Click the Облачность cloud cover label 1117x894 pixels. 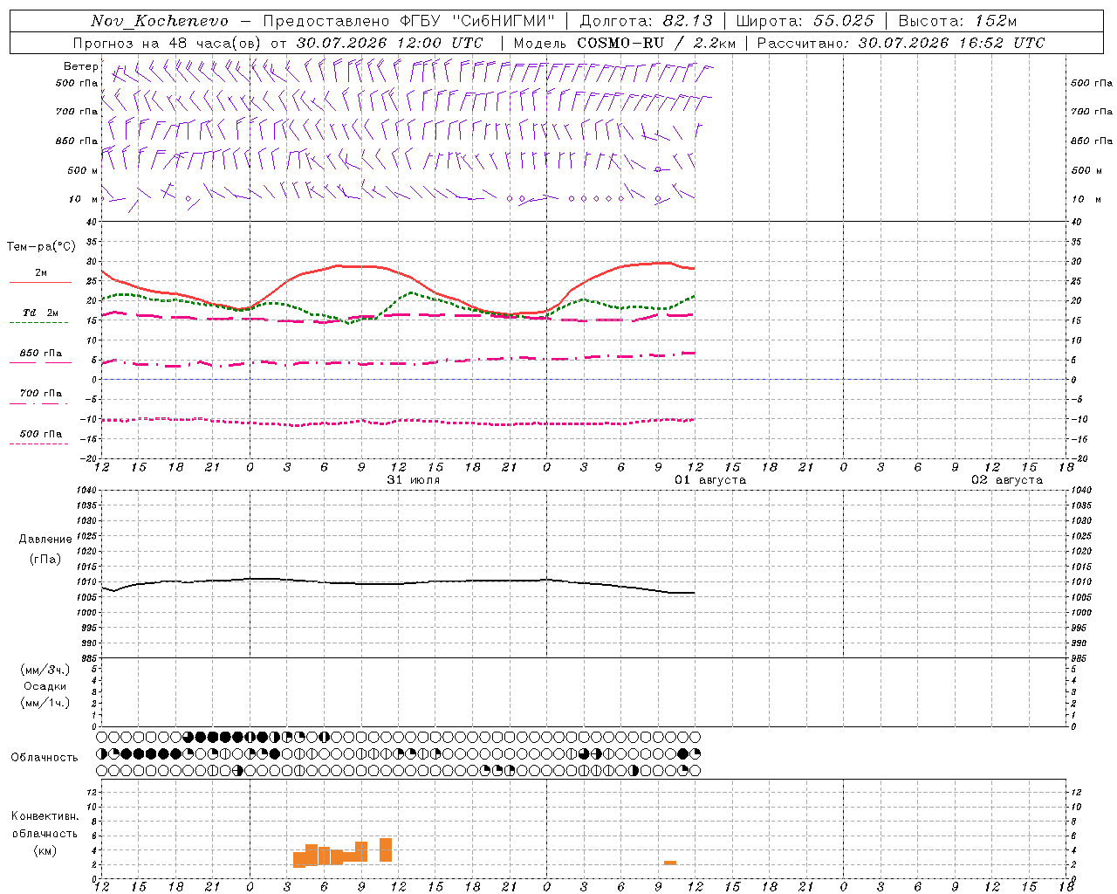point(45,758)
